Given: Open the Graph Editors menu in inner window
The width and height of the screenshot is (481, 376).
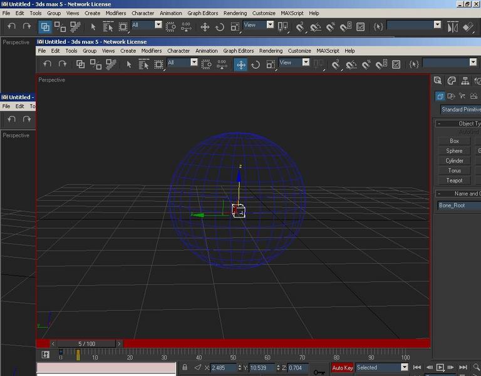Looking at the screenshot, I should click(239, 51).
